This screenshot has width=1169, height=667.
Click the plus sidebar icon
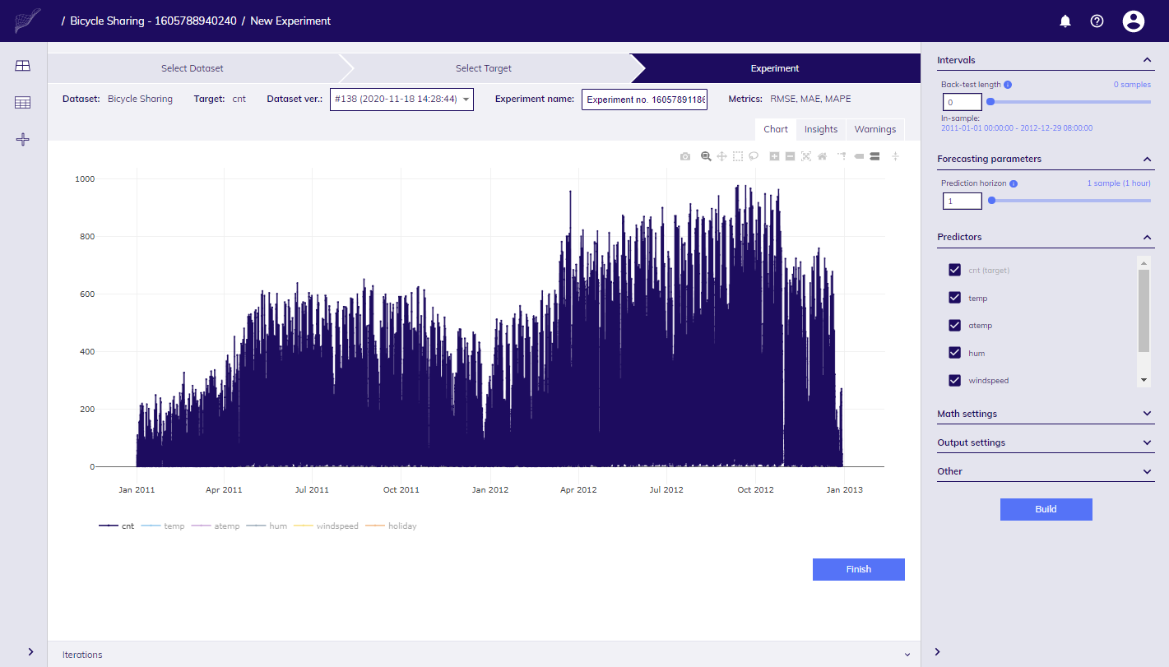click(x=23, y=140)
